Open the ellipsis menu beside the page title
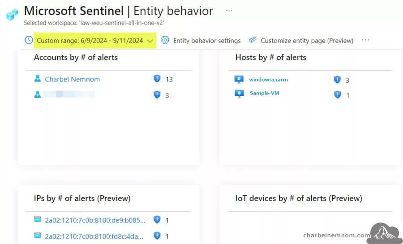 point(229,11)
